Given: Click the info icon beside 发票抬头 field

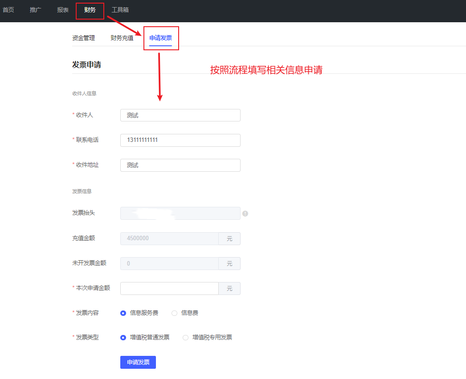Looking at the screenshot, I should pyautogui.click(x=245, y=214).
